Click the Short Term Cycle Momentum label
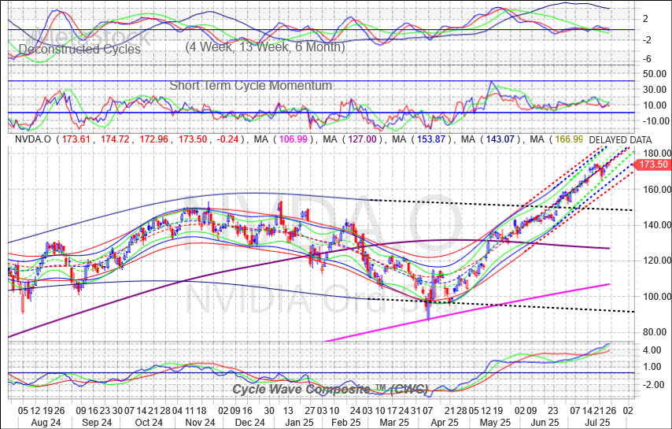 click(251, 85)
